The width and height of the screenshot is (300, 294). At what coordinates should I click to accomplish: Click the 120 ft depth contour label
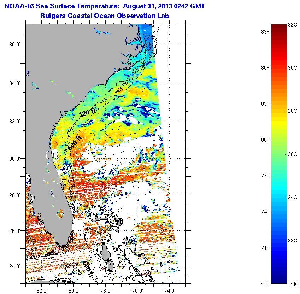87,112
